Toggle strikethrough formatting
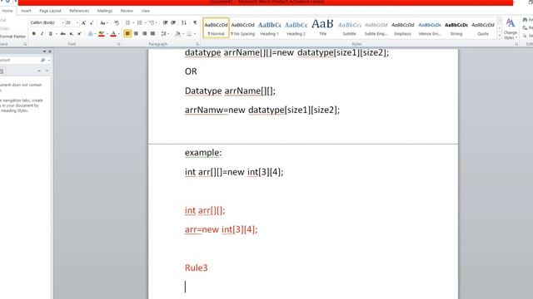 tap(63, 33)
